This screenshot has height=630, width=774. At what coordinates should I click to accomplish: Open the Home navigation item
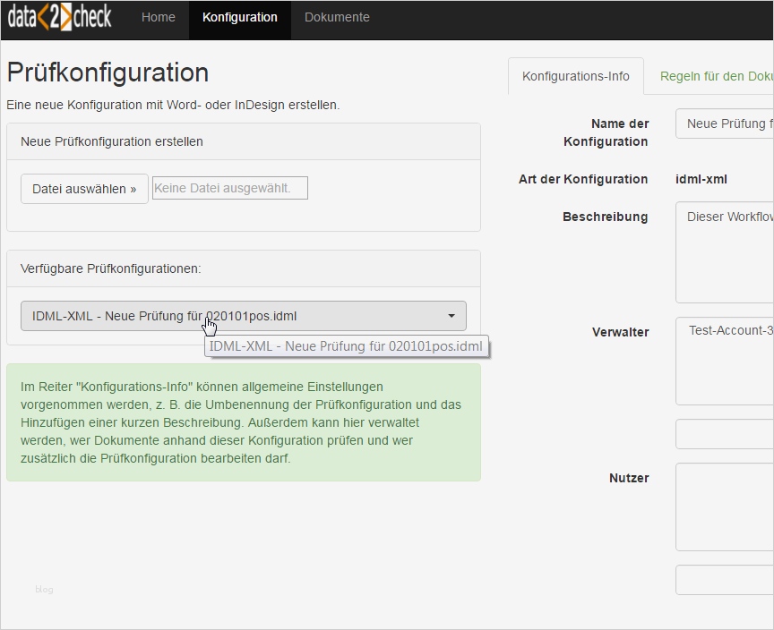tap(159, 18)
